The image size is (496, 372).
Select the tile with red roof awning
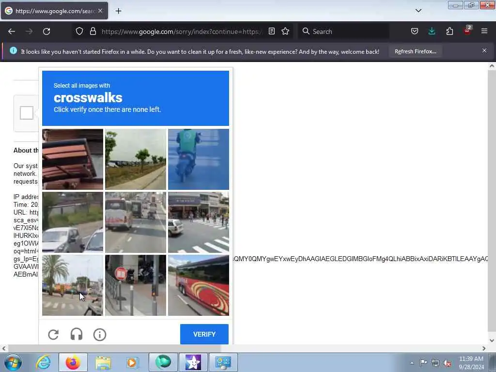pos(73,159)
